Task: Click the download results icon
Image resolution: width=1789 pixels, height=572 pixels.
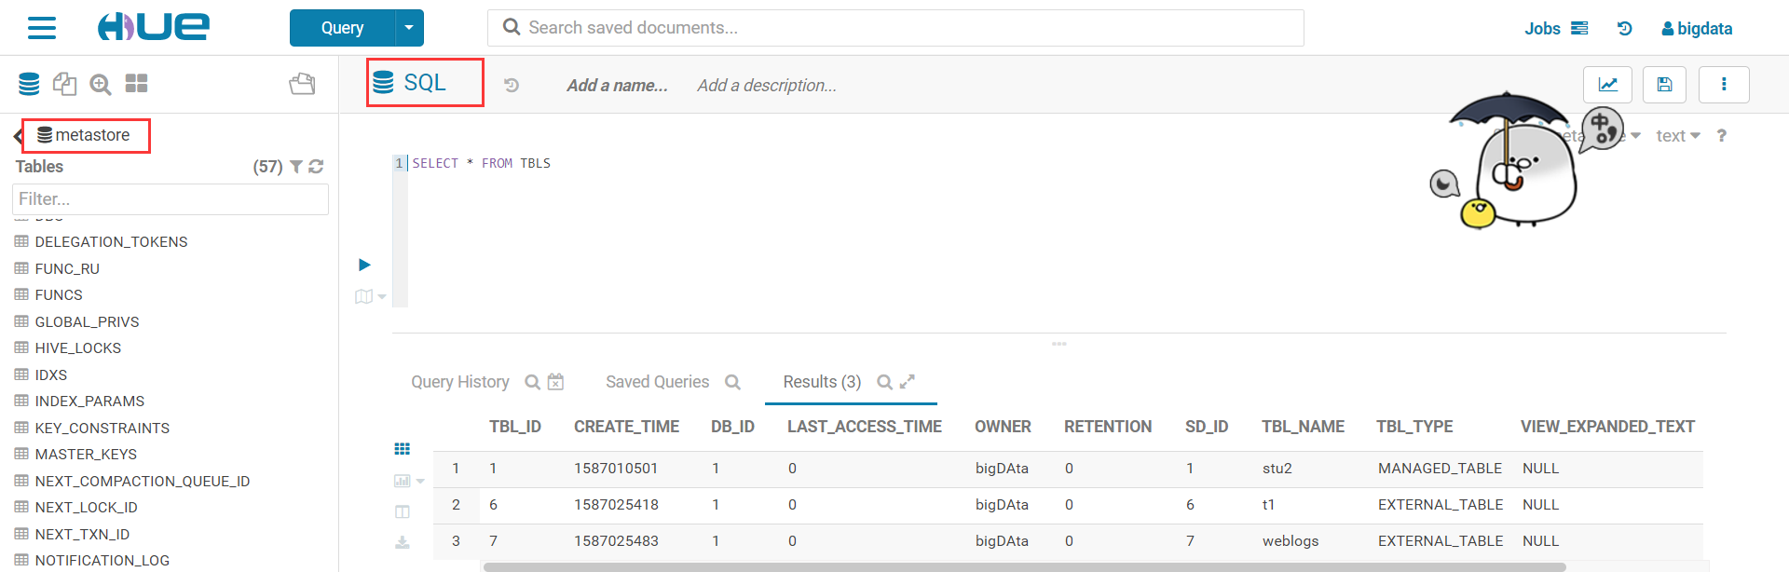Action: [403, 541]
